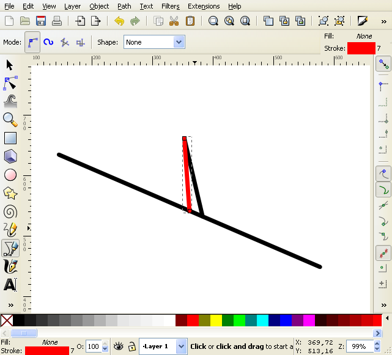Screen dimensions: 392x355
Task: Zoom to fit page
Action: pyautogui.click(x=245, y=21)
